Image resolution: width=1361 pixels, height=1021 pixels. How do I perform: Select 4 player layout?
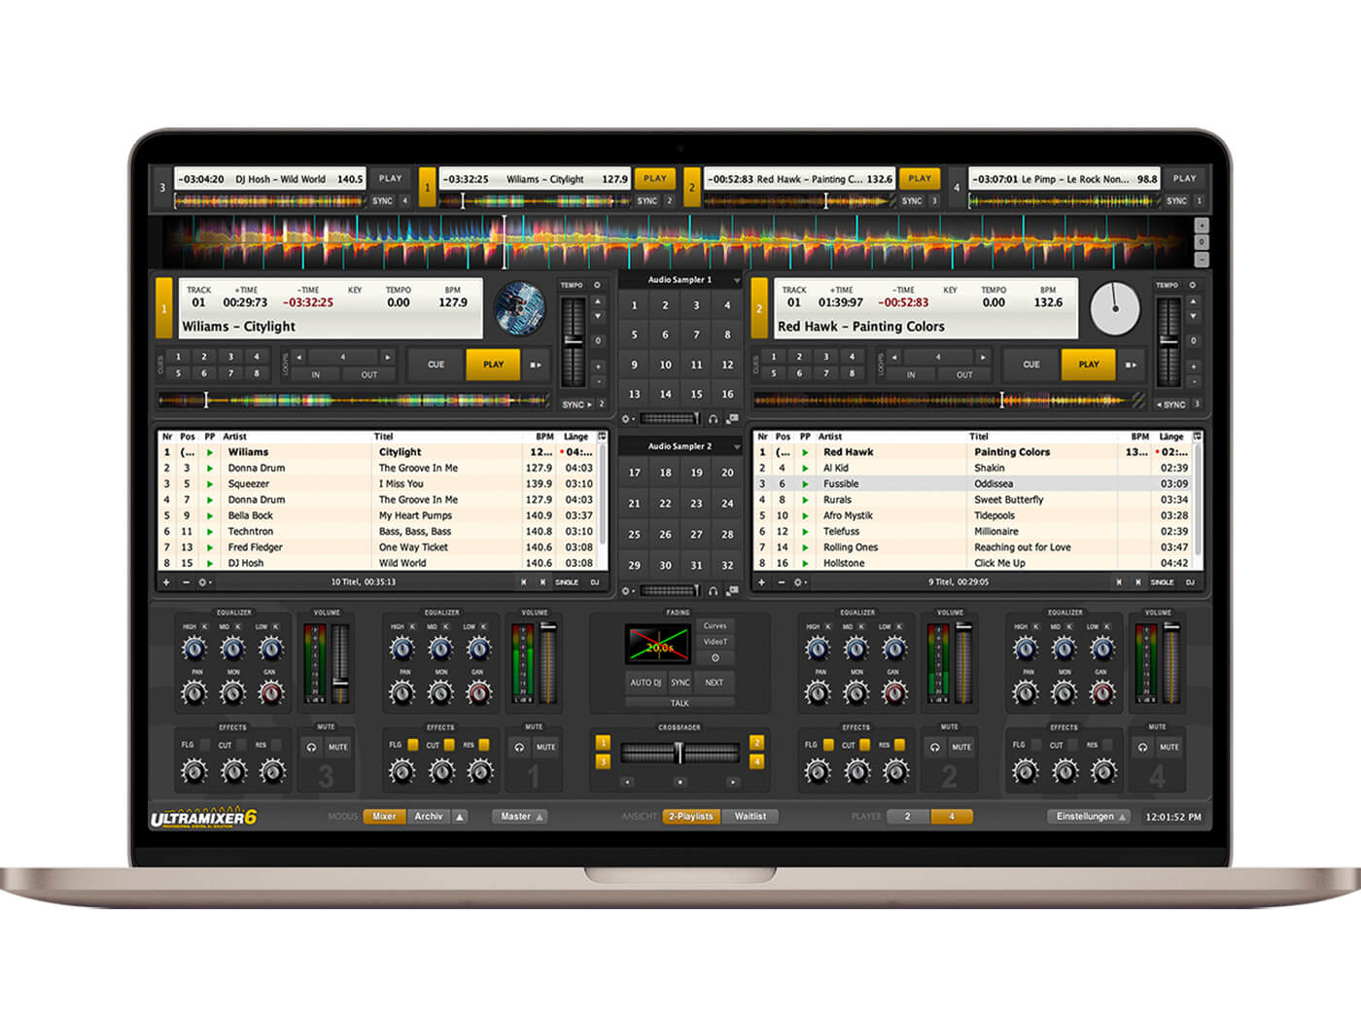951,817
